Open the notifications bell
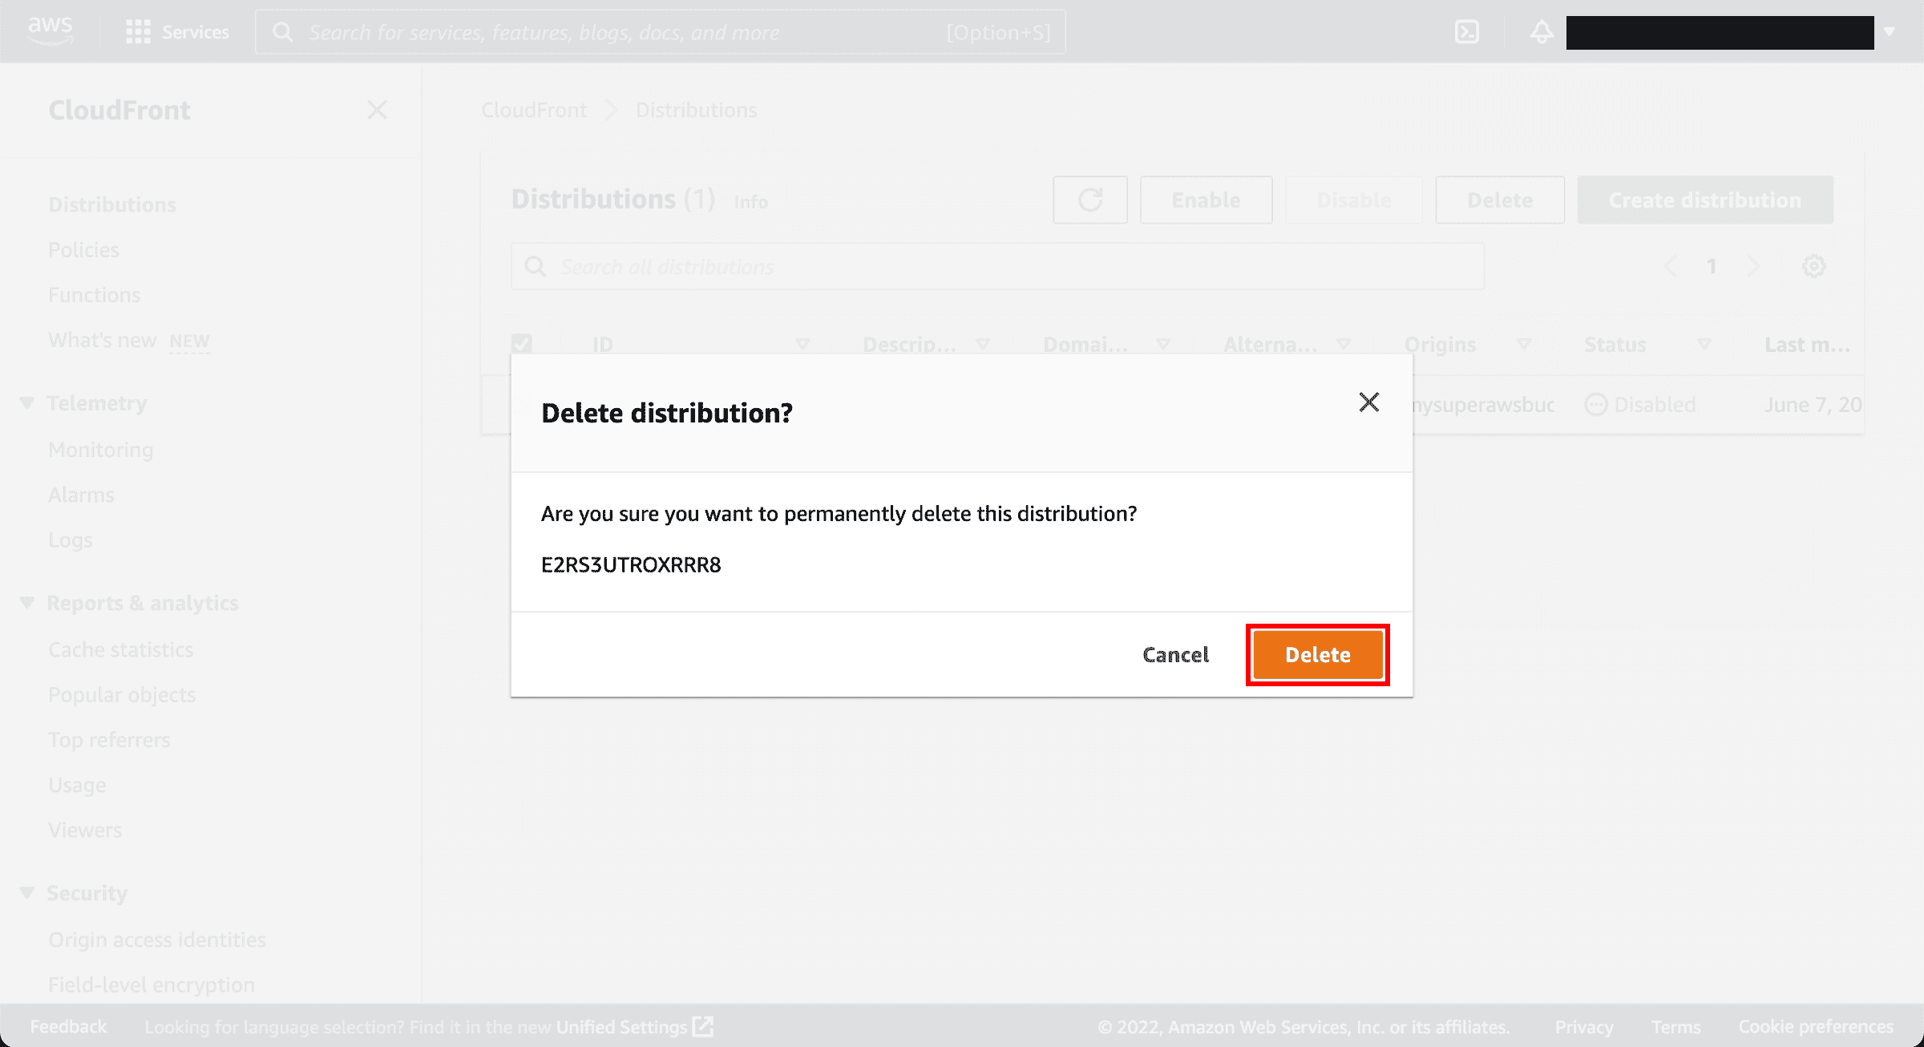Image resolution: width=1924 pixels, height=1047 pixels. click(x=1541, y=32)
